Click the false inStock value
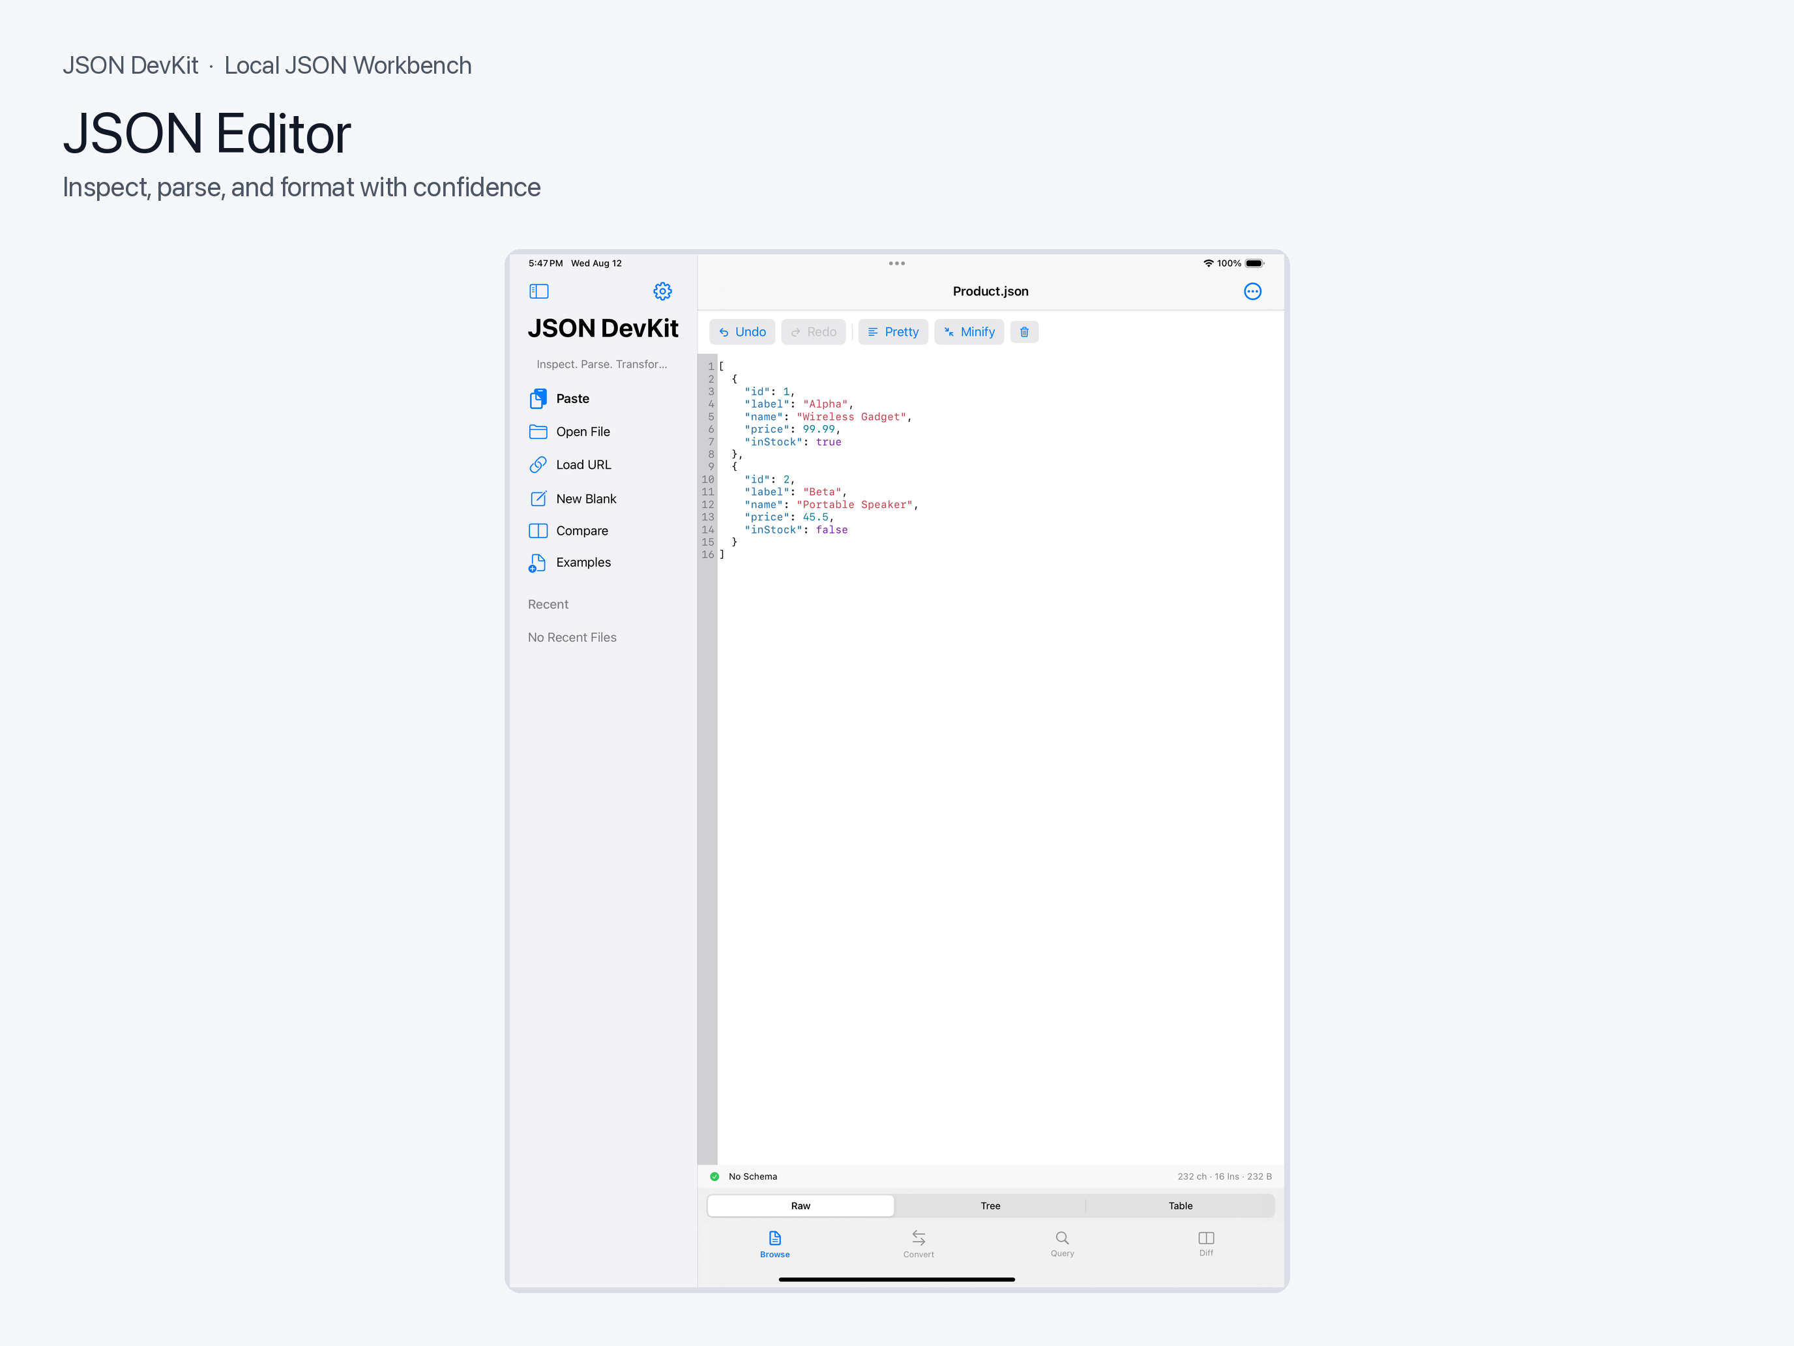 click(831, 530)
